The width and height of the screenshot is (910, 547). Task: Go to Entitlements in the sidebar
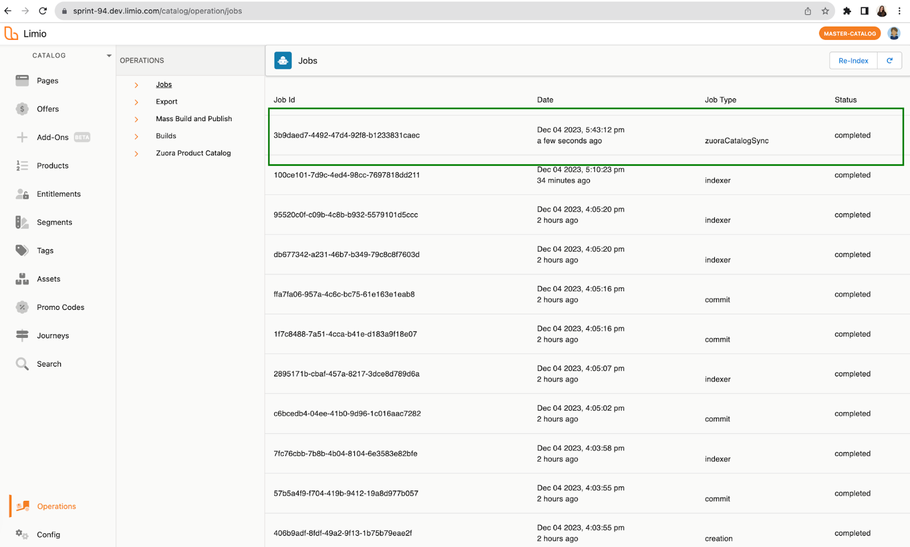coord(59,194)
